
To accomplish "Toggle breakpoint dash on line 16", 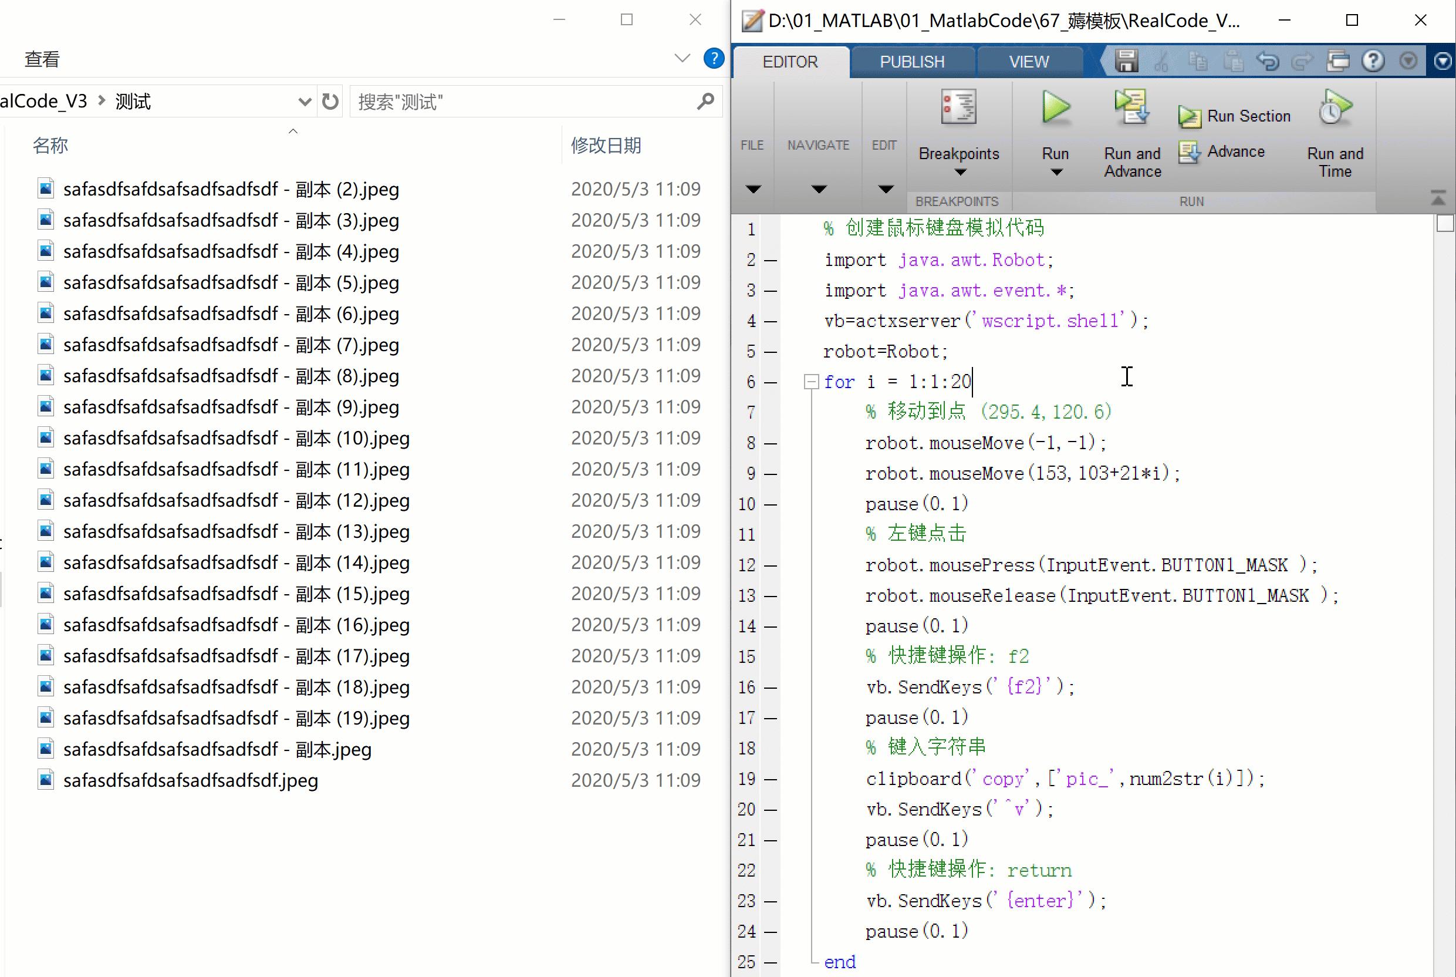I will click(771, 688).
